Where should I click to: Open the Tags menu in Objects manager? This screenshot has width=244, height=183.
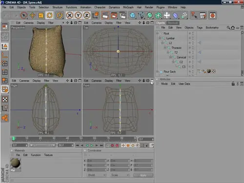200,27
